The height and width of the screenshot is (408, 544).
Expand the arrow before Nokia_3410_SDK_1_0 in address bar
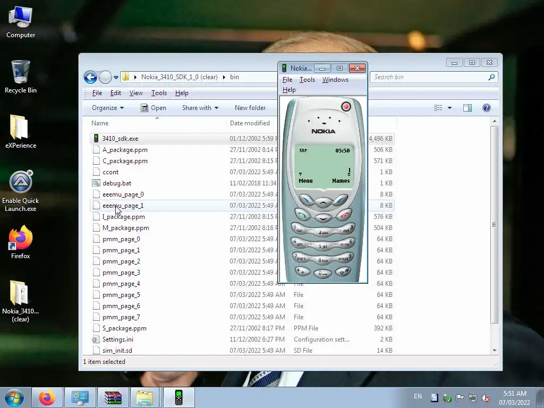pyautogui.click(x=135, y=77)
